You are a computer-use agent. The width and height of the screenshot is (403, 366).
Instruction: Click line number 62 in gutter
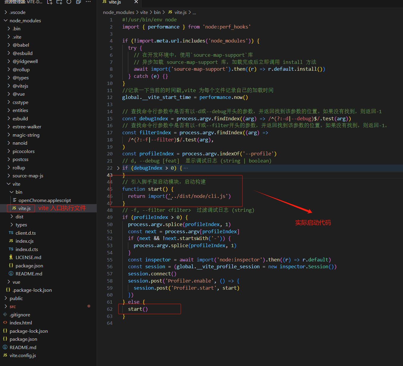point(110,309)
